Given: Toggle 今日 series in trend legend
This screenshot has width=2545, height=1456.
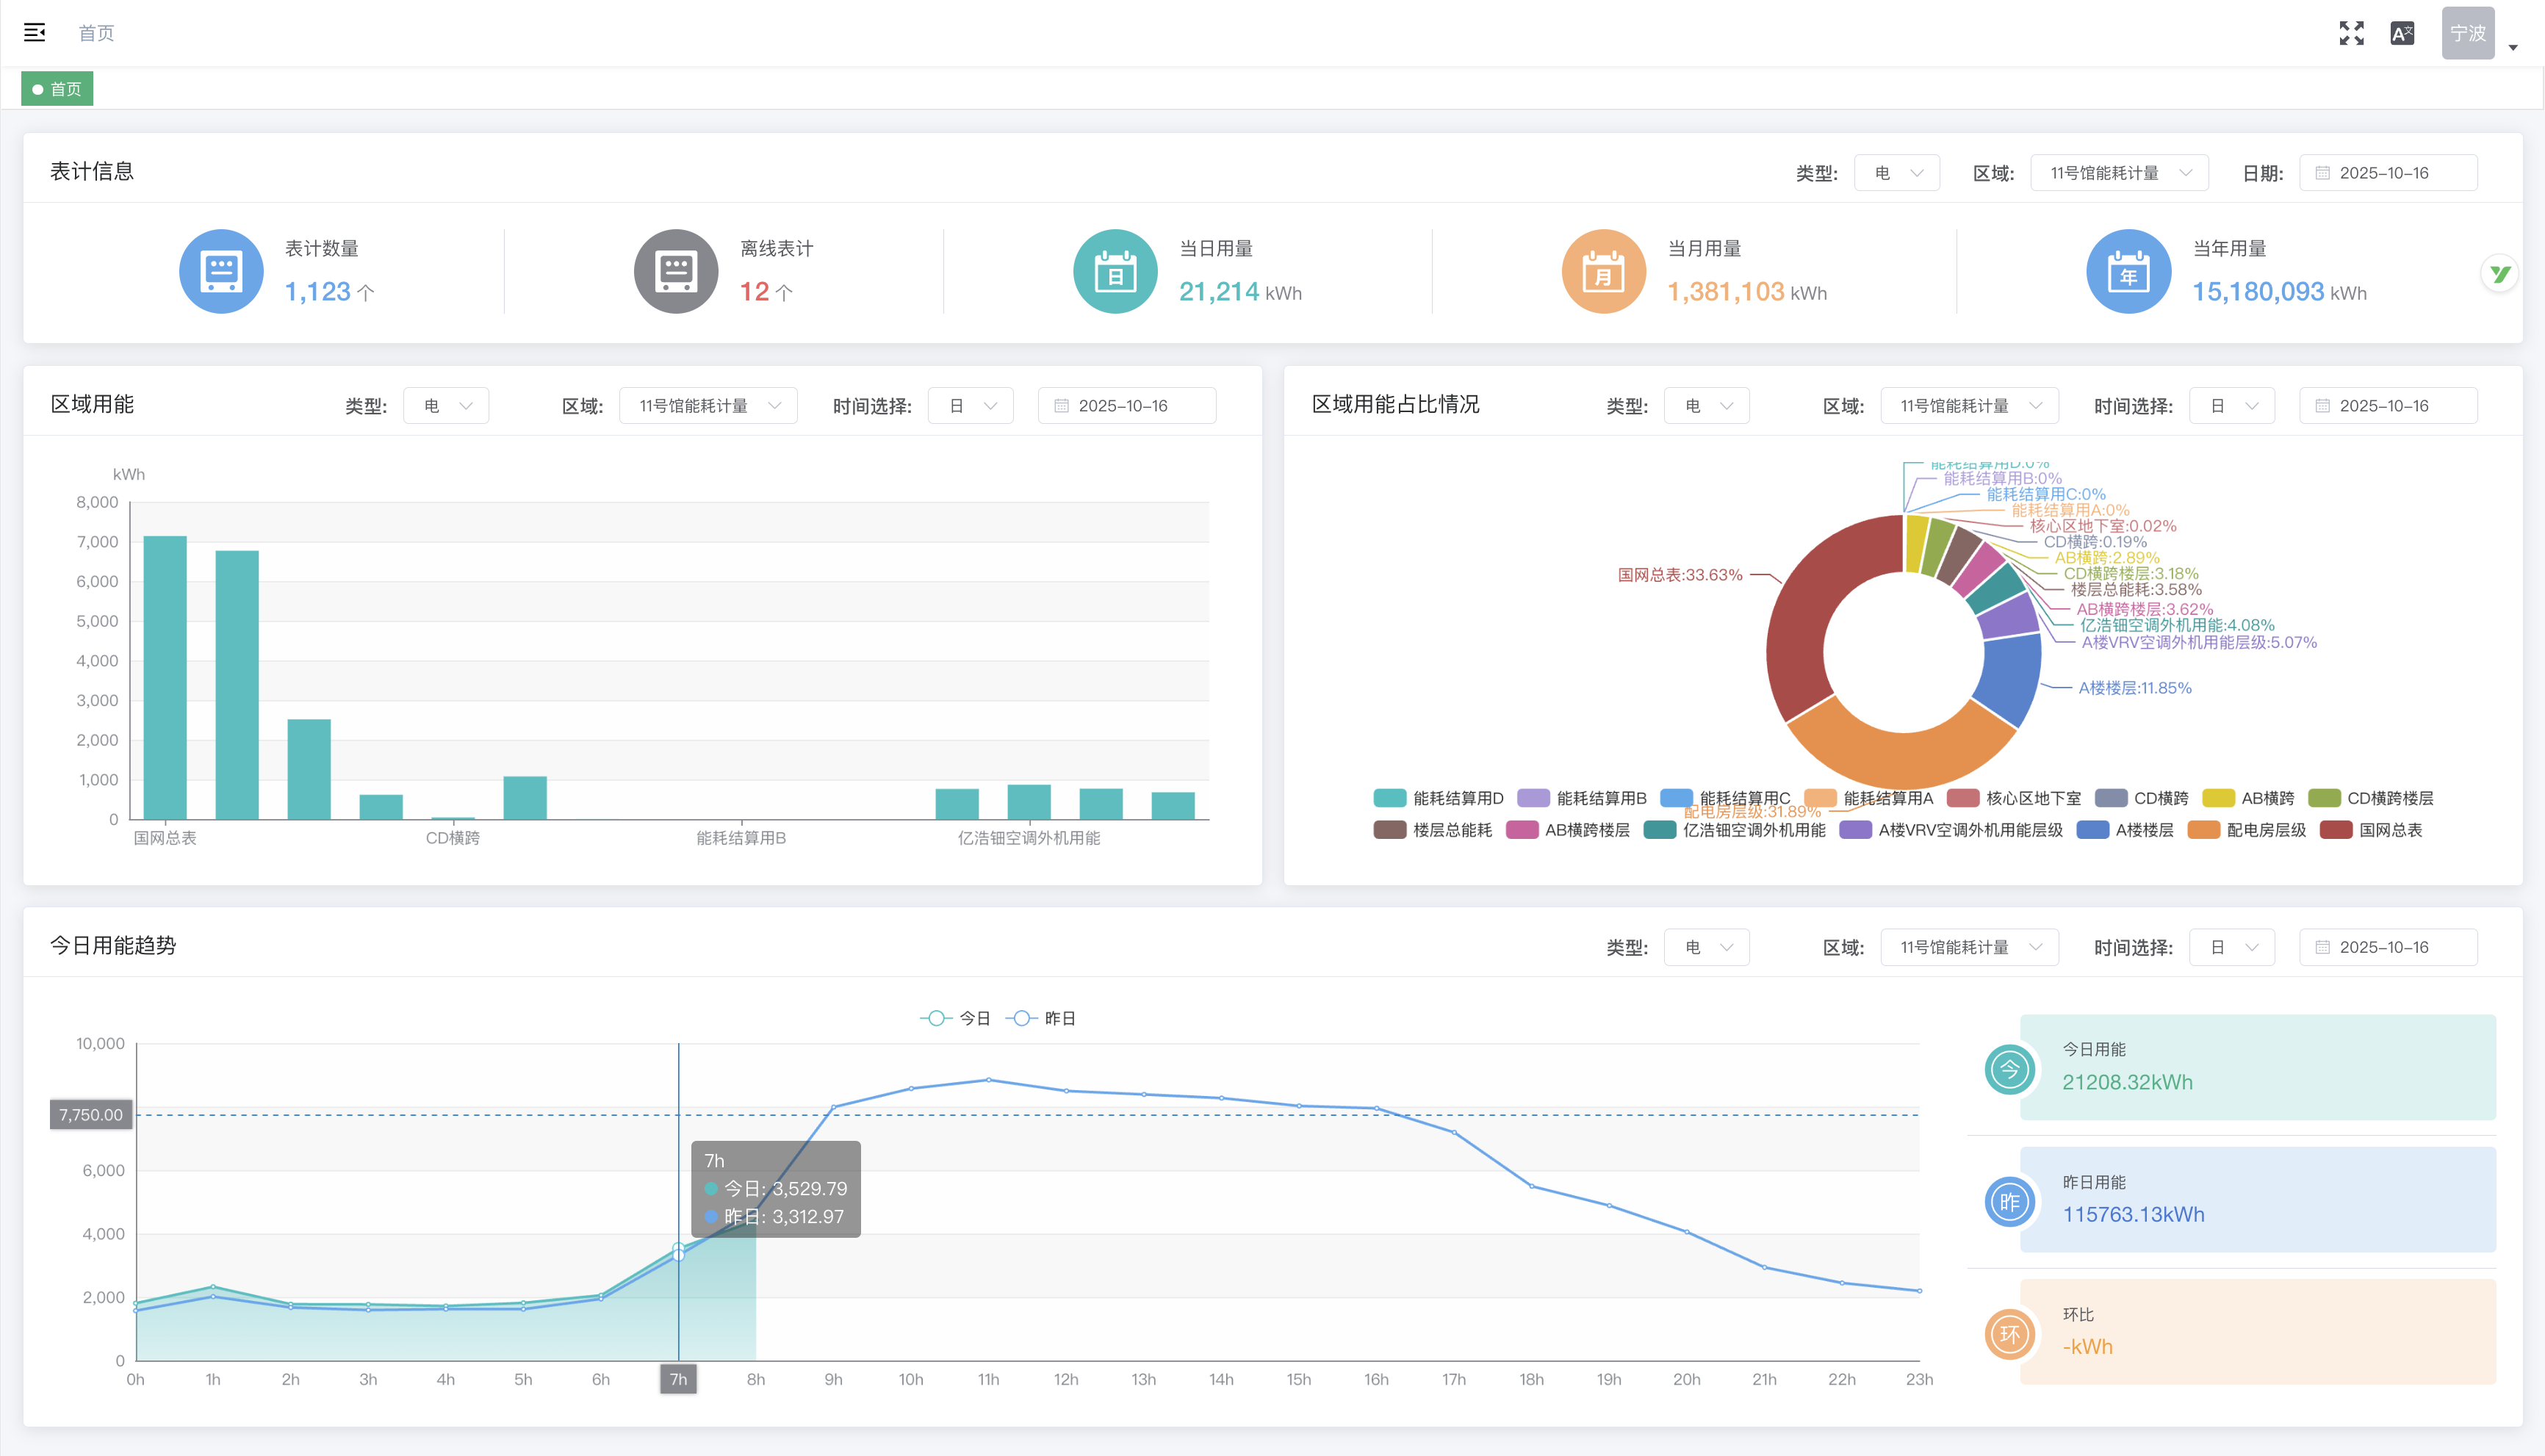Looking at the screenshot, I should tap(955, 1018).
